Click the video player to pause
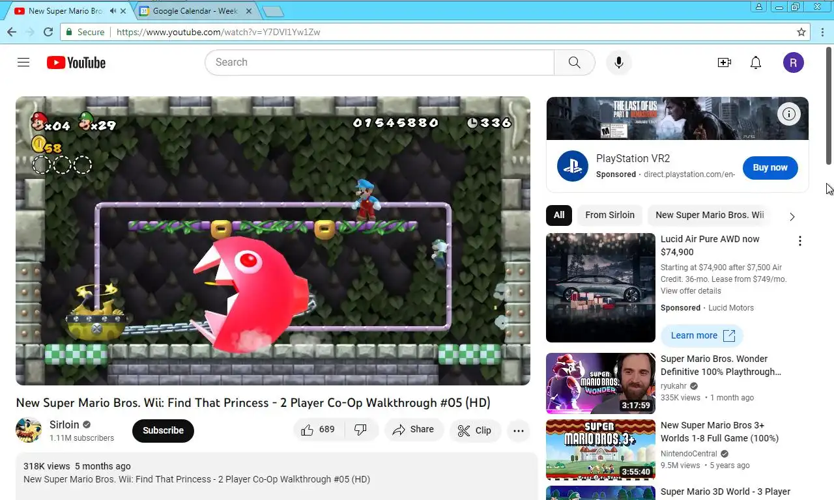The height and width of the screenshot is (500, 834). pos(273,241)
